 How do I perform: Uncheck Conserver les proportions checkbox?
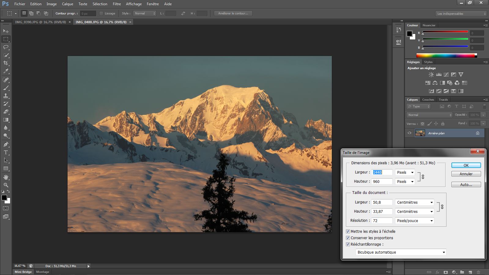pyautogui.click(x=348, y=238)
